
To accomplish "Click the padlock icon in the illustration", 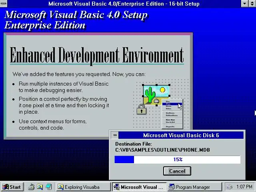I will (x=142, y=109).
